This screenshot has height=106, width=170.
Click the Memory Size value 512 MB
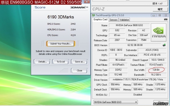click(118, 75)
